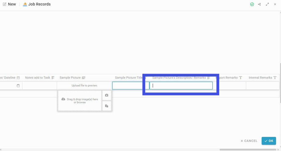
Task: Open camera capture for Sample Picture
Action: tap(107, 95)
